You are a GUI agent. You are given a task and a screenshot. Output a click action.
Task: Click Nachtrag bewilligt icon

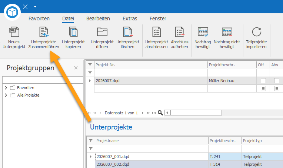click(x=203, y=32)
